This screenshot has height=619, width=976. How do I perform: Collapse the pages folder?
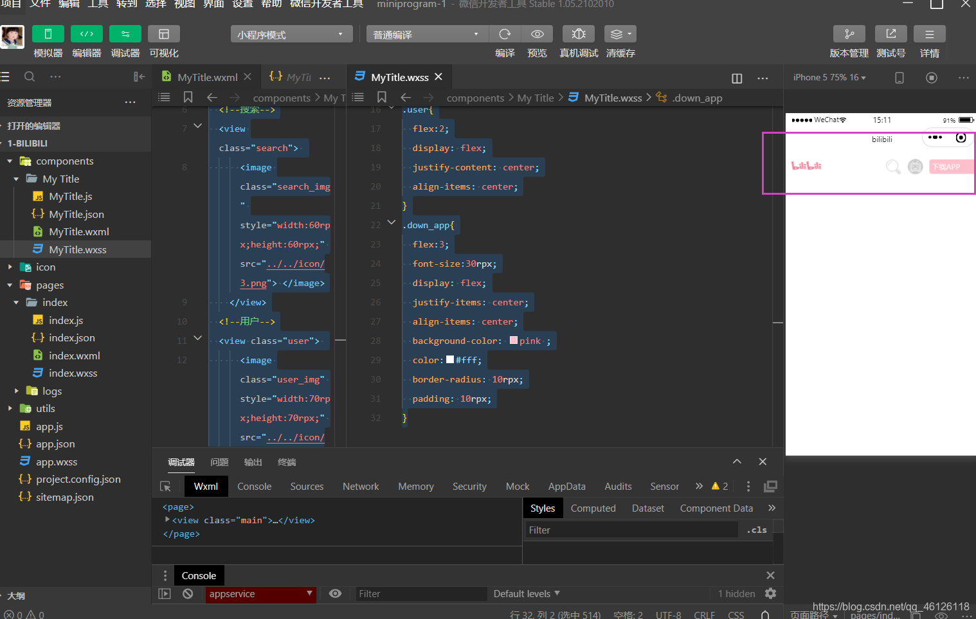(10, 285)
